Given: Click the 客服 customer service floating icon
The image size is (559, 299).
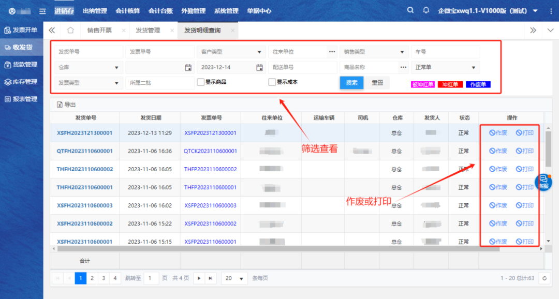Looking at the screenshot, I should tap(543, 182).
